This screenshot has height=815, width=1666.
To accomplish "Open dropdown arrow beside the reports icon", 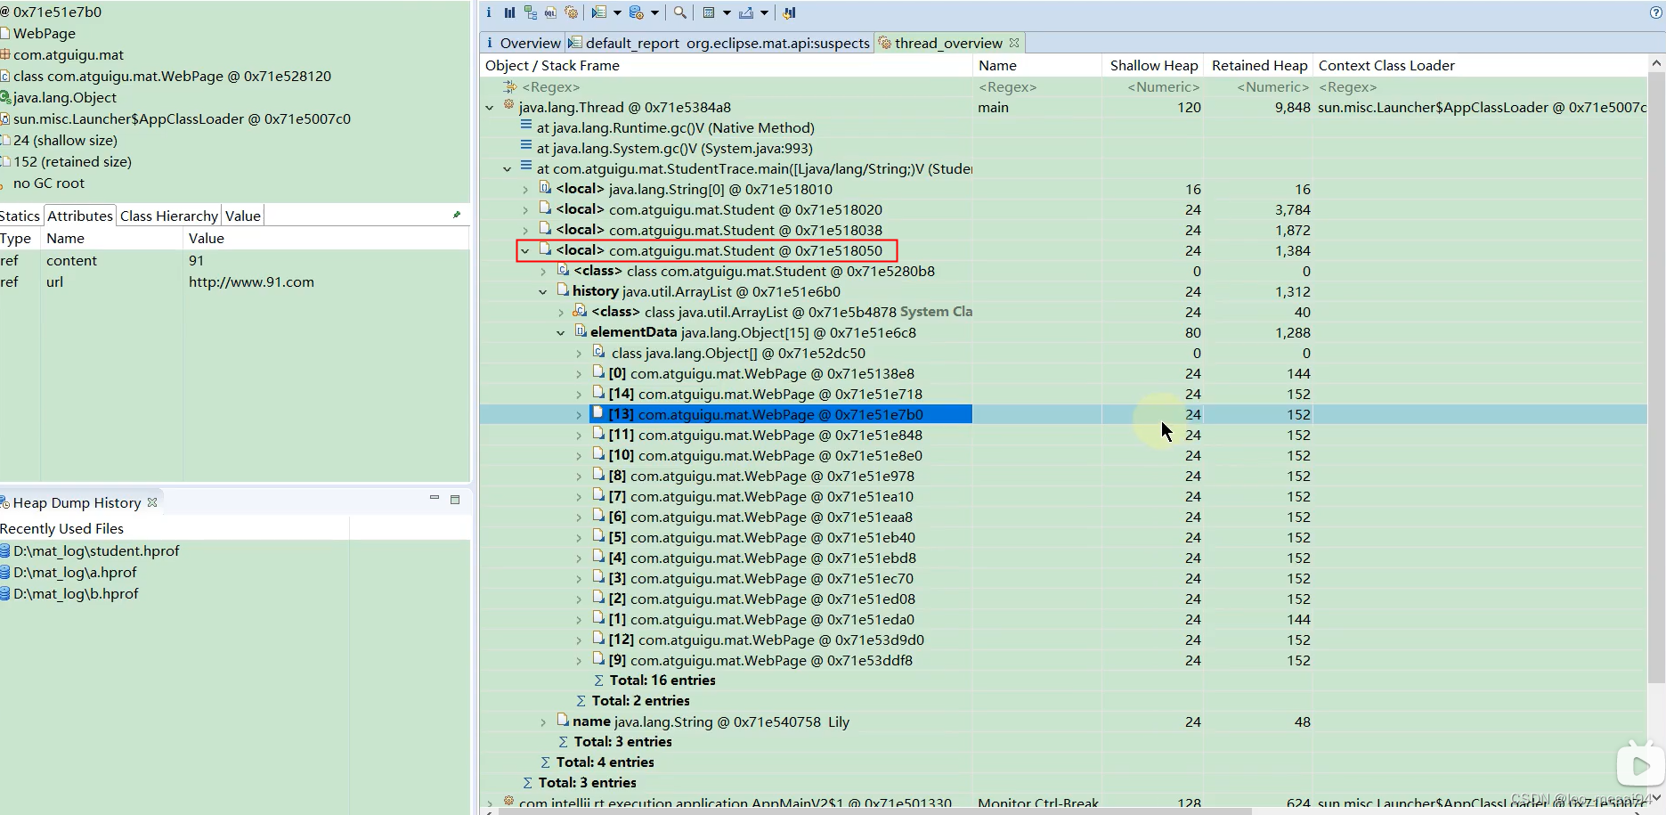I will [617, 12].
